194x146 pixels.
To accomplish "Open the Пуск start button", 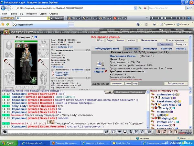I will pos(8,142).
